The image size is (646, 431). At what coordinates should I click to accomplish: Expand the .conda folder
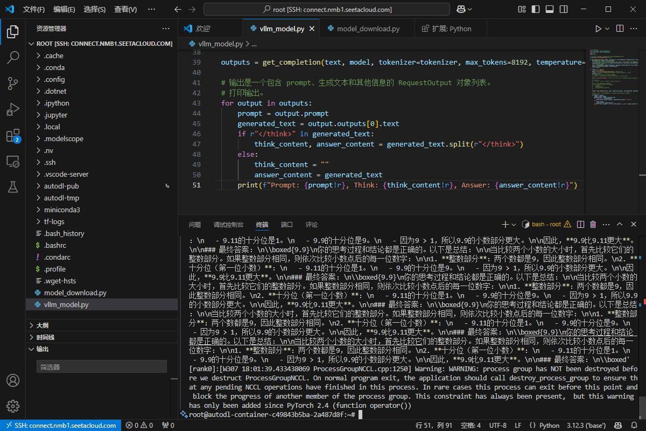[102, 67]
